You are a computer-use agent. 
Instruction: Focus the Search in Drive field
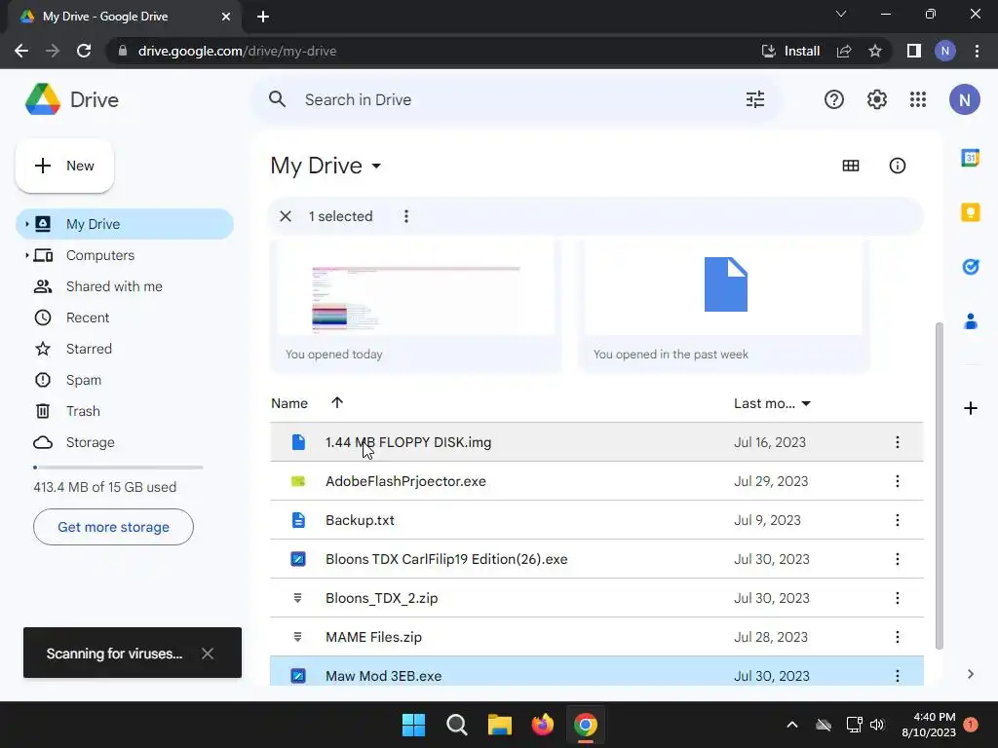pyautogui.click(x=516, y=99)
